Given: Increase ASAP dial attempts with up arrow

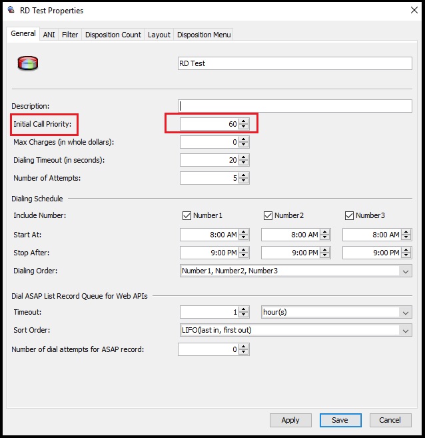Looking at the screenshot, I should [x=244, y=347].
